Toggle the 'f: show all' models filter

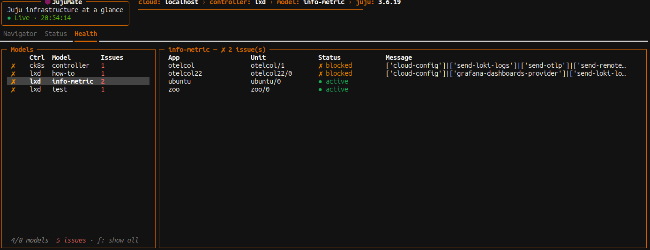[x=118, y=240]
